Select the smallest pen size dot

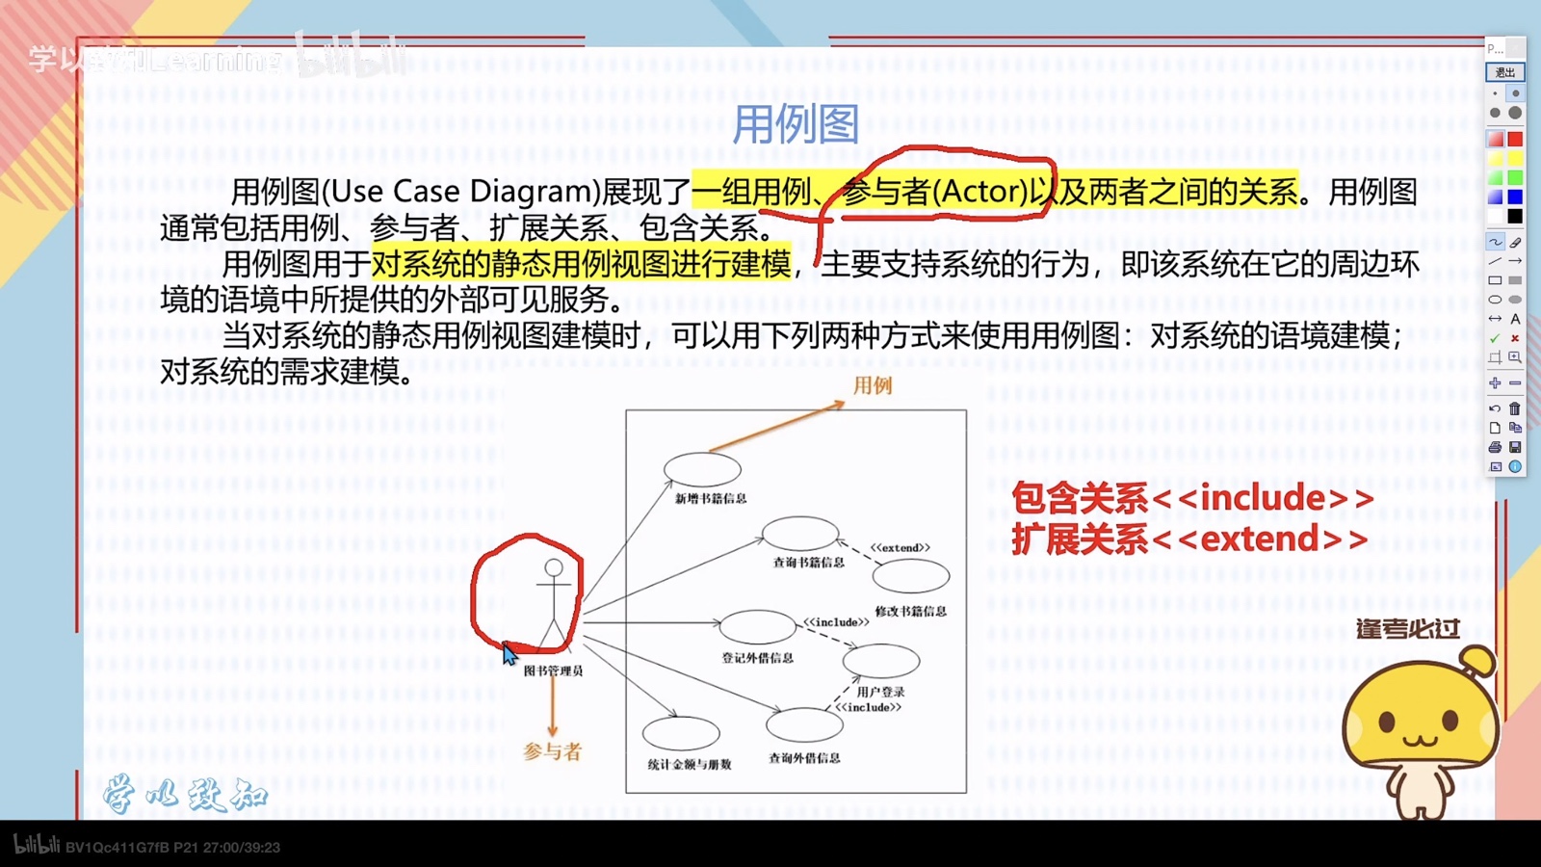click(1495, 94)
